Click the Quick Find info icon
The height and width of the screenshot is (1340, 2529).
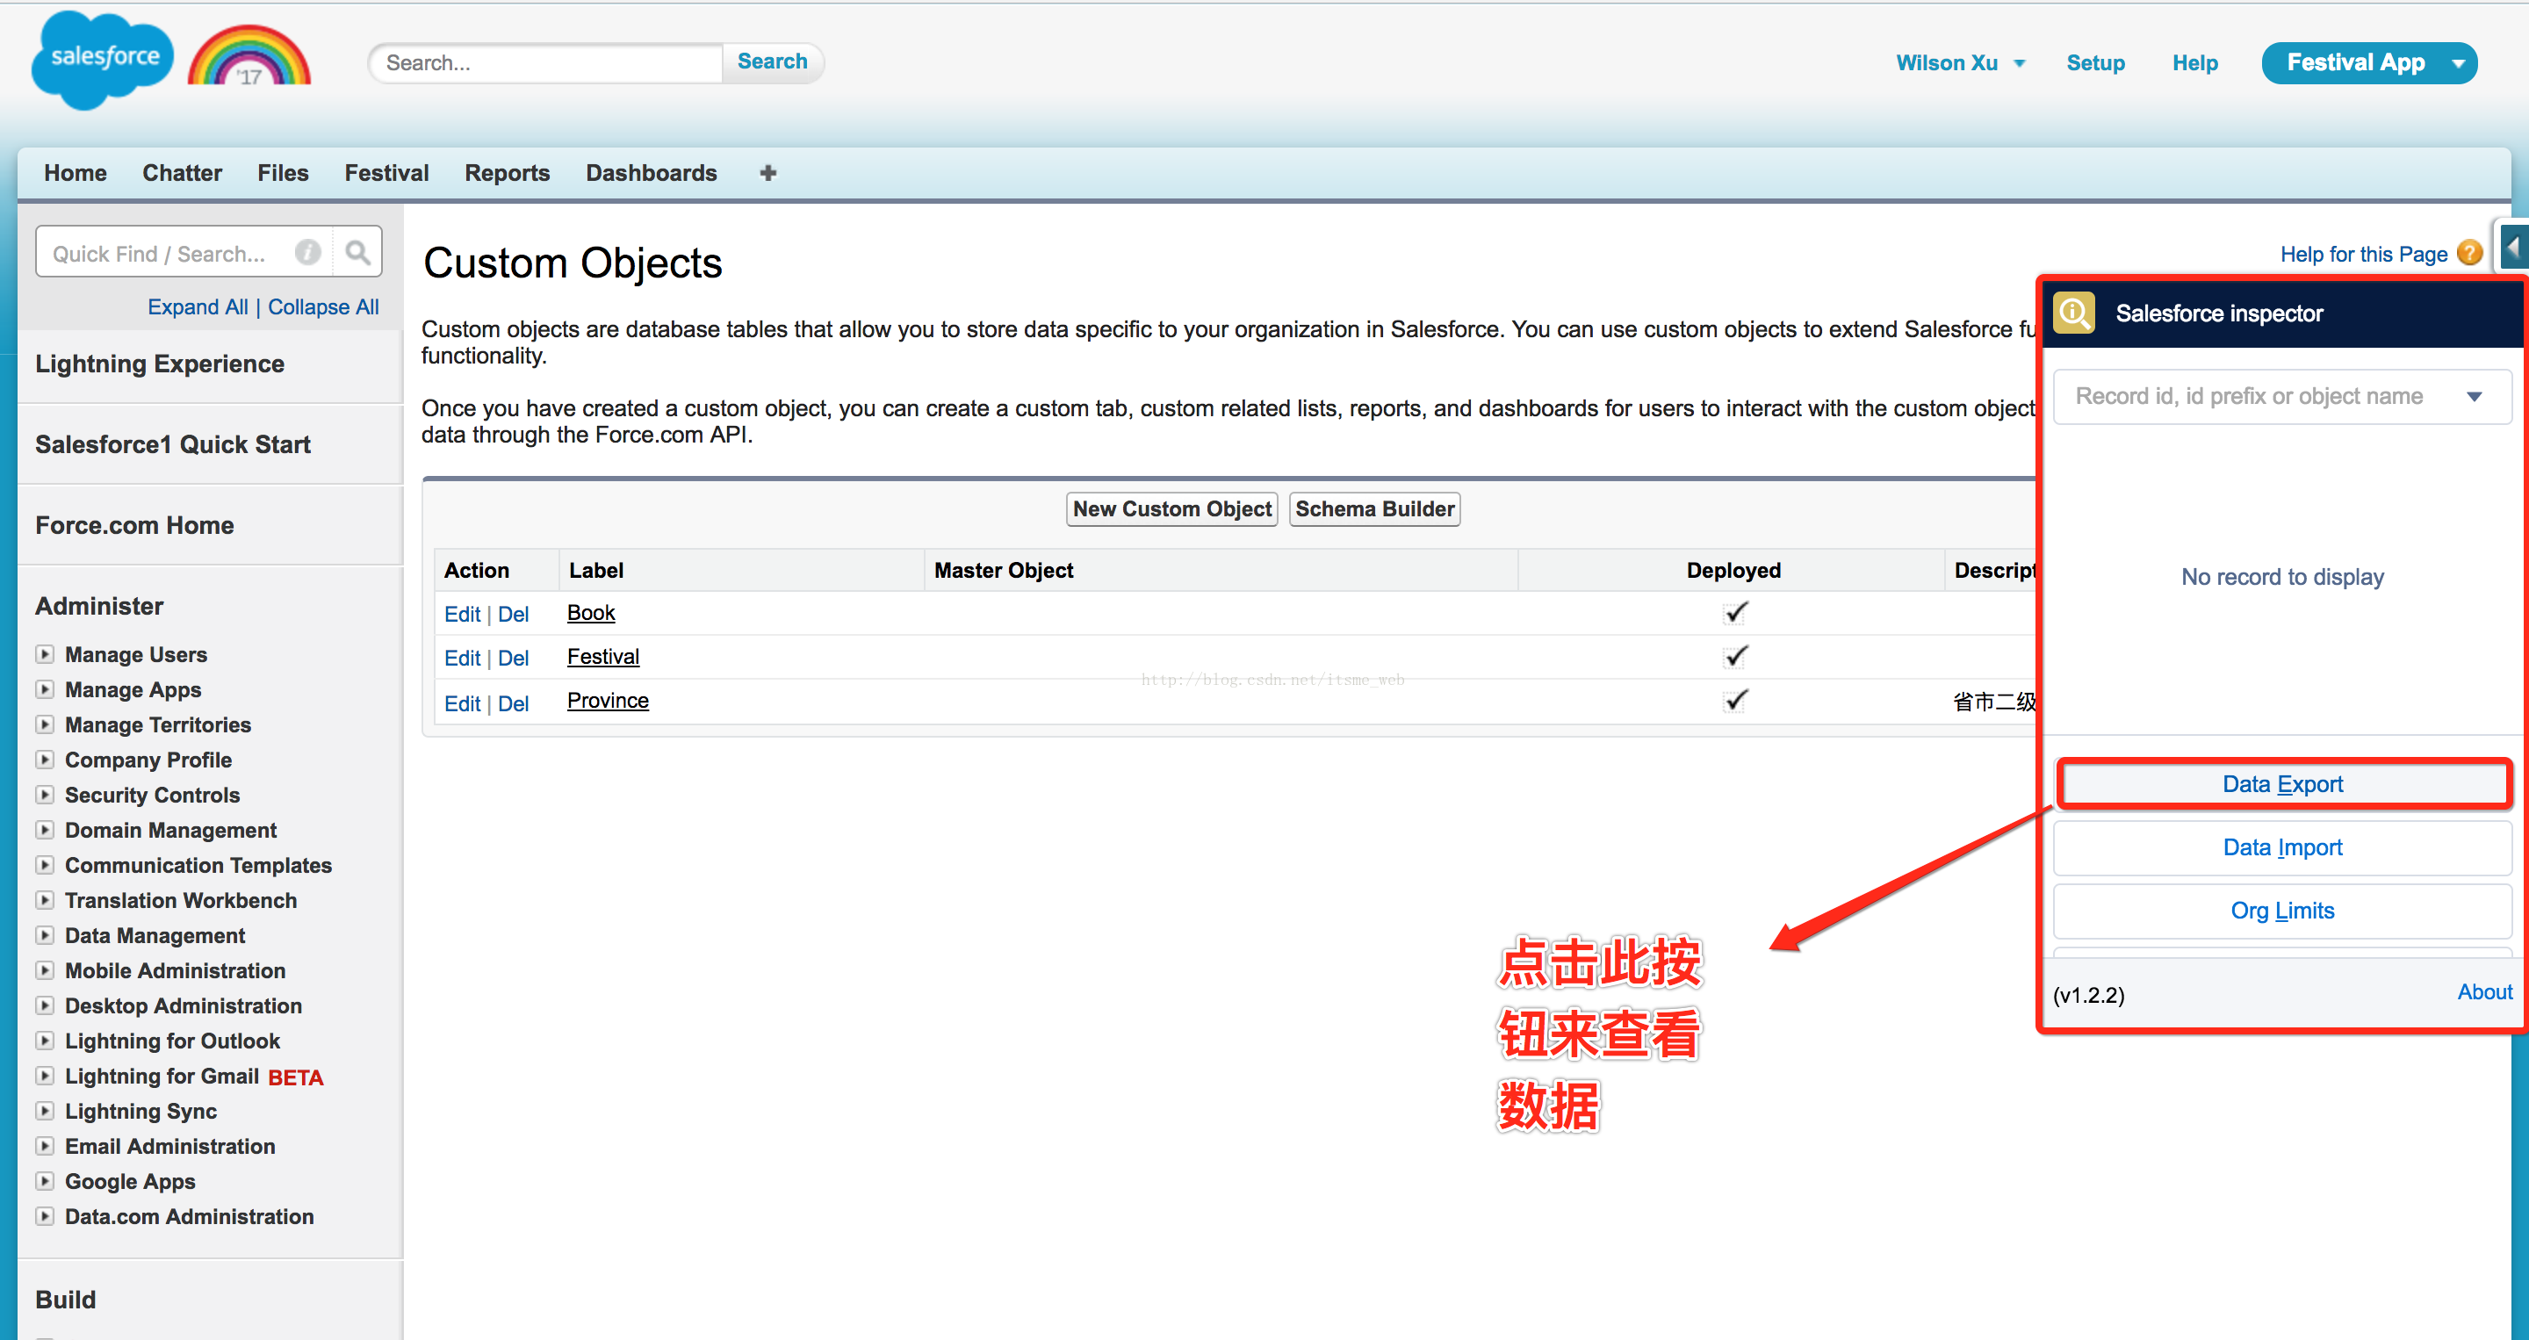[x=307, y=253]
